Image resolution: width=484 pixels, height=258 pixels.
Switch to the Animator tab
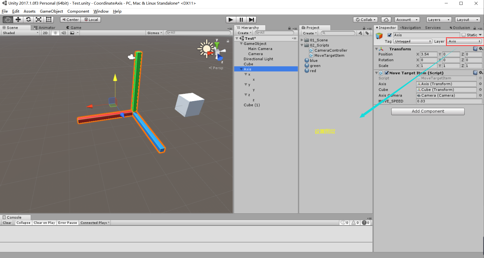(45, 28)
